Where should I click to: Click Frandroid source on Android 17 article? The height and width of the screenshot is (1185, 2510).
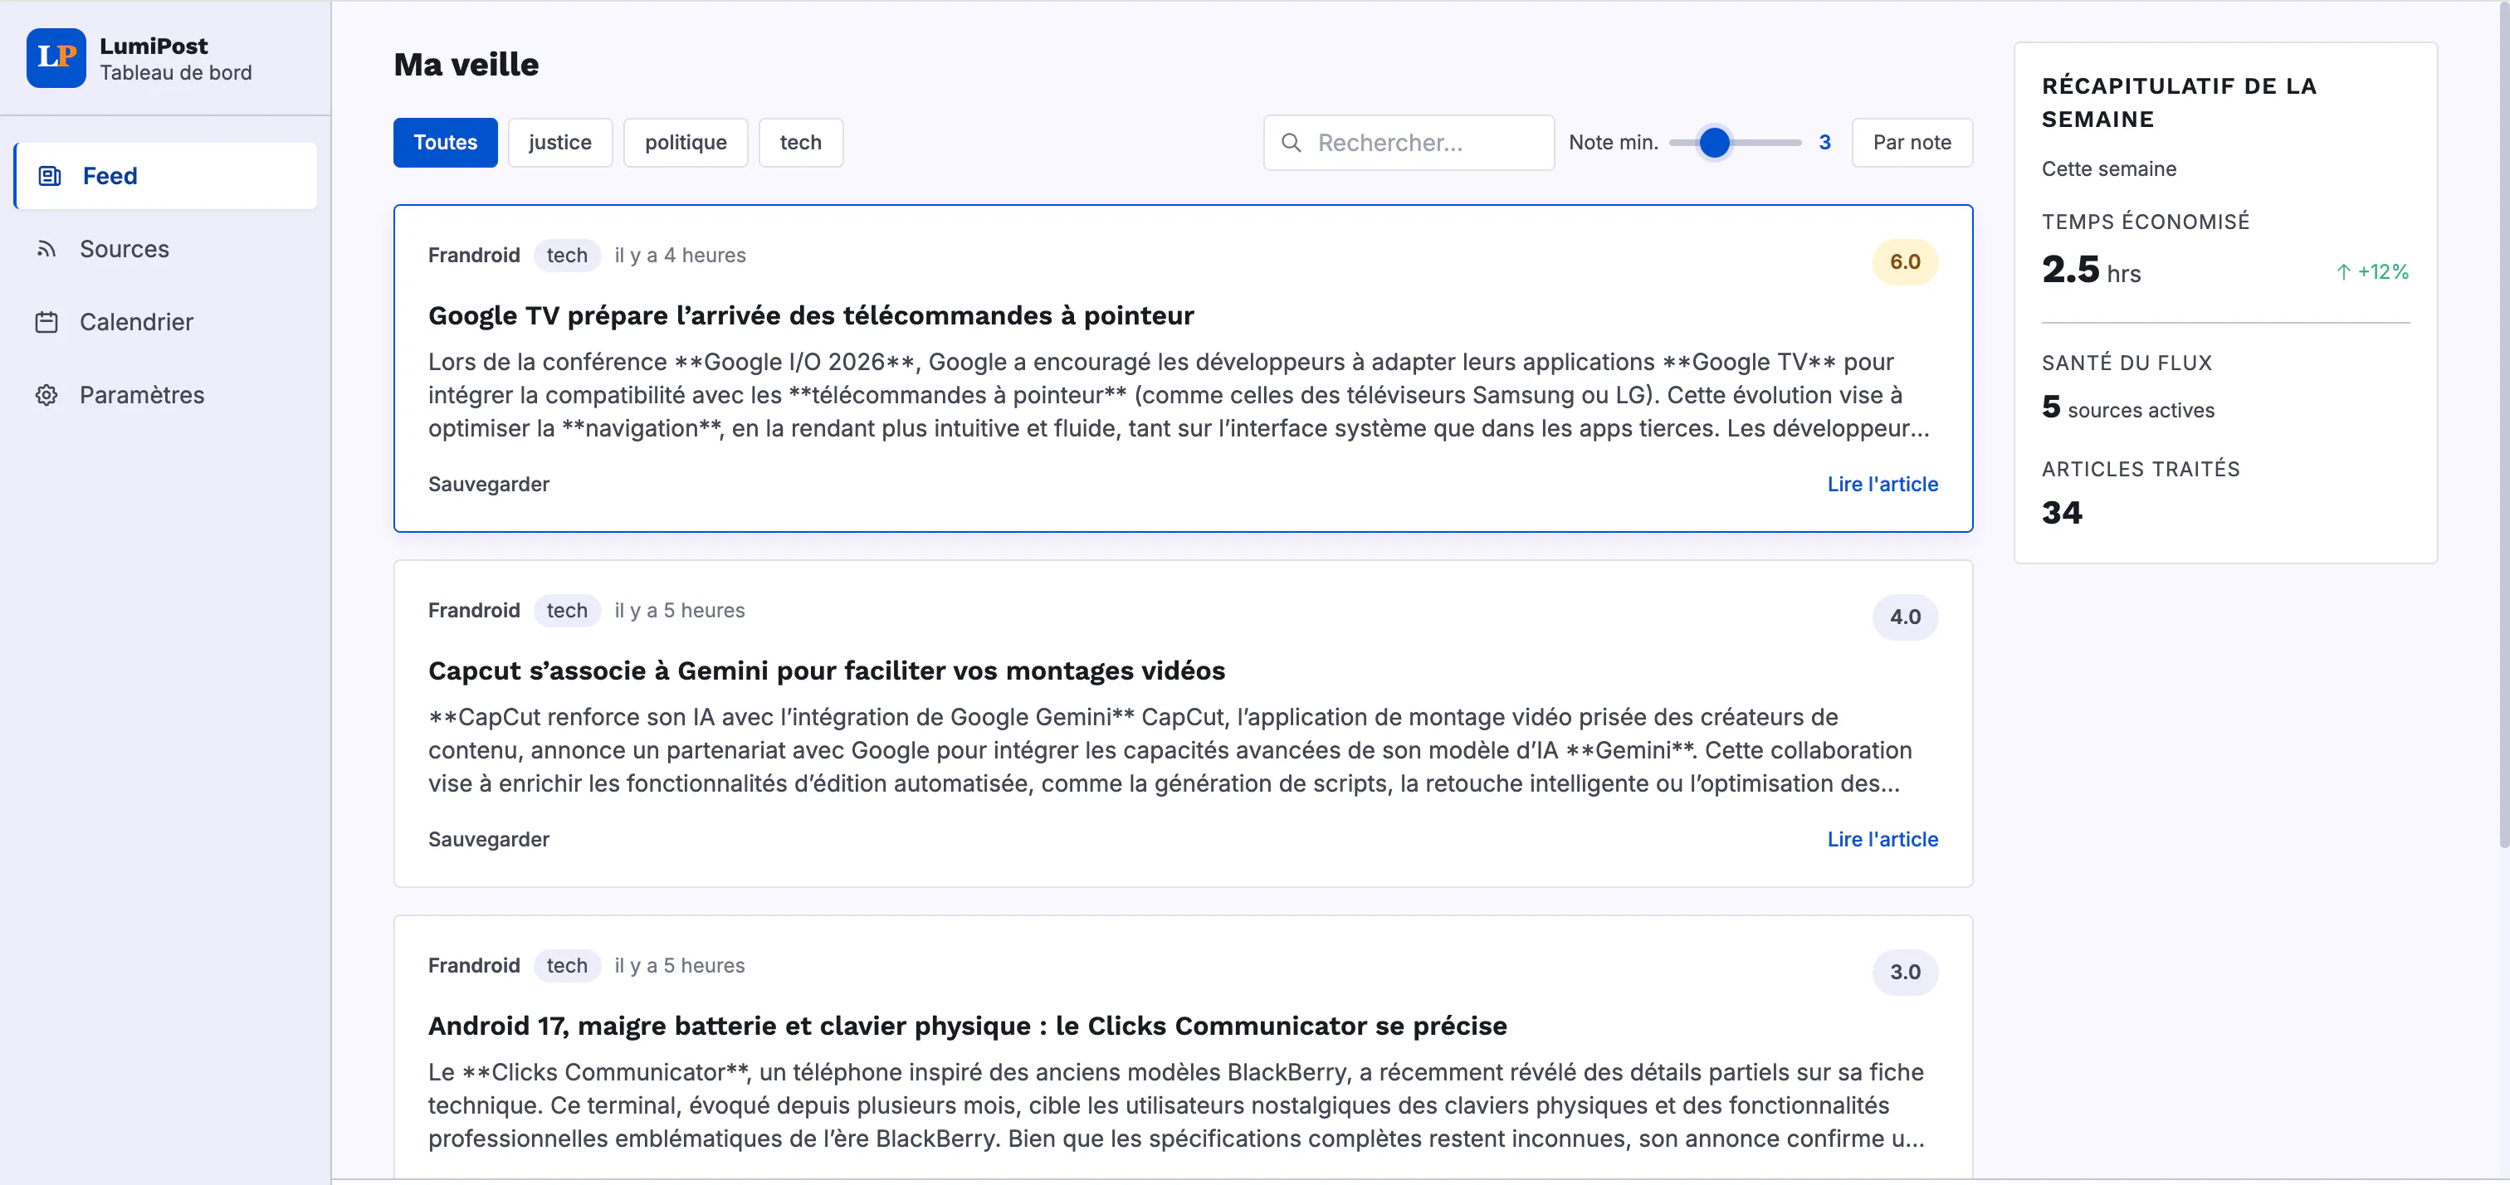tap(475, 966)
